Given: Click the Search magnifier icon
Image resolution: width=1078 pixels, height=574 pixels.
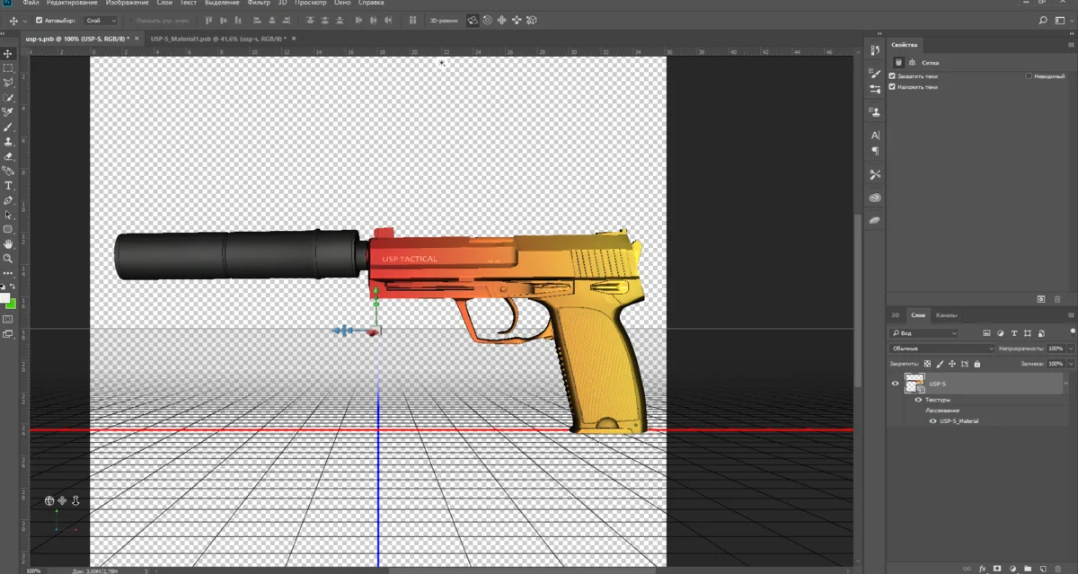Looking at the screenshot, I should tap(1043, 20).
